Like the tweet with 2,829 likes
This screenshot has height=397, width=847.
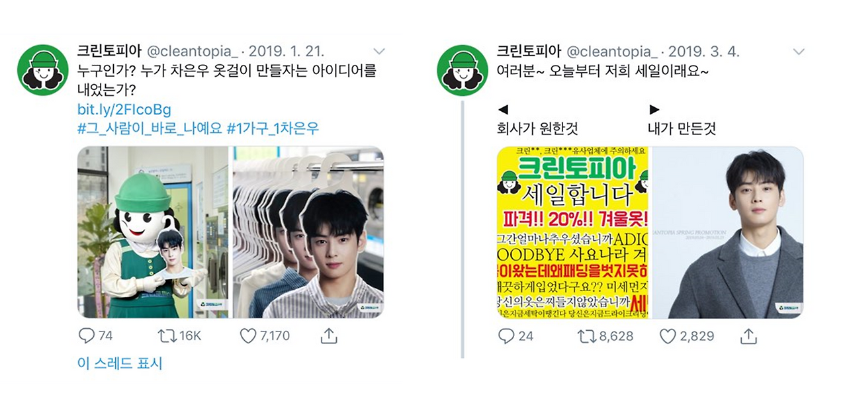[668, 336]
